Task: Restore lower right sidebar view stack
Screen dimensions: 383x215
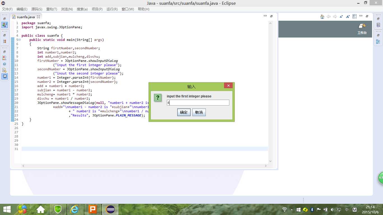Action: (378, 36)
